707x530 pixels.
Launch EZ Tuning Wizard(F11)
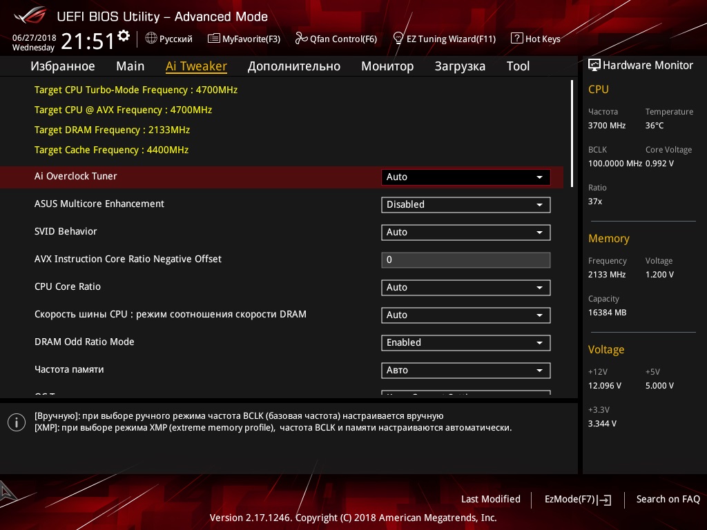tap(445, 39)
